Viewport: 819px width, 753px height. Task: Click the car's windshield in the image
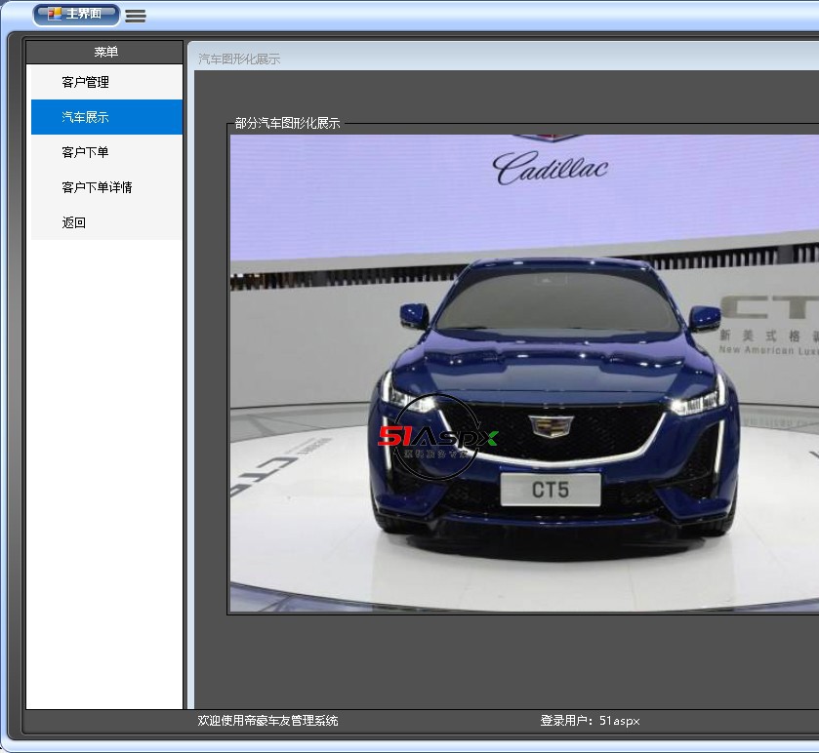click(x=558, y=299)
